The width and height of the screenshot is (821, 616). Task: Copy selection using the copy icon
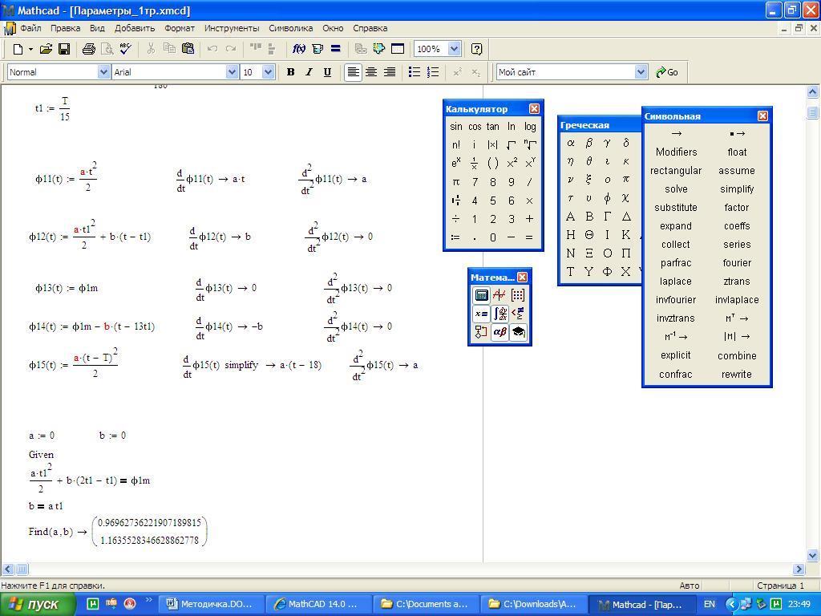point(169,49)
